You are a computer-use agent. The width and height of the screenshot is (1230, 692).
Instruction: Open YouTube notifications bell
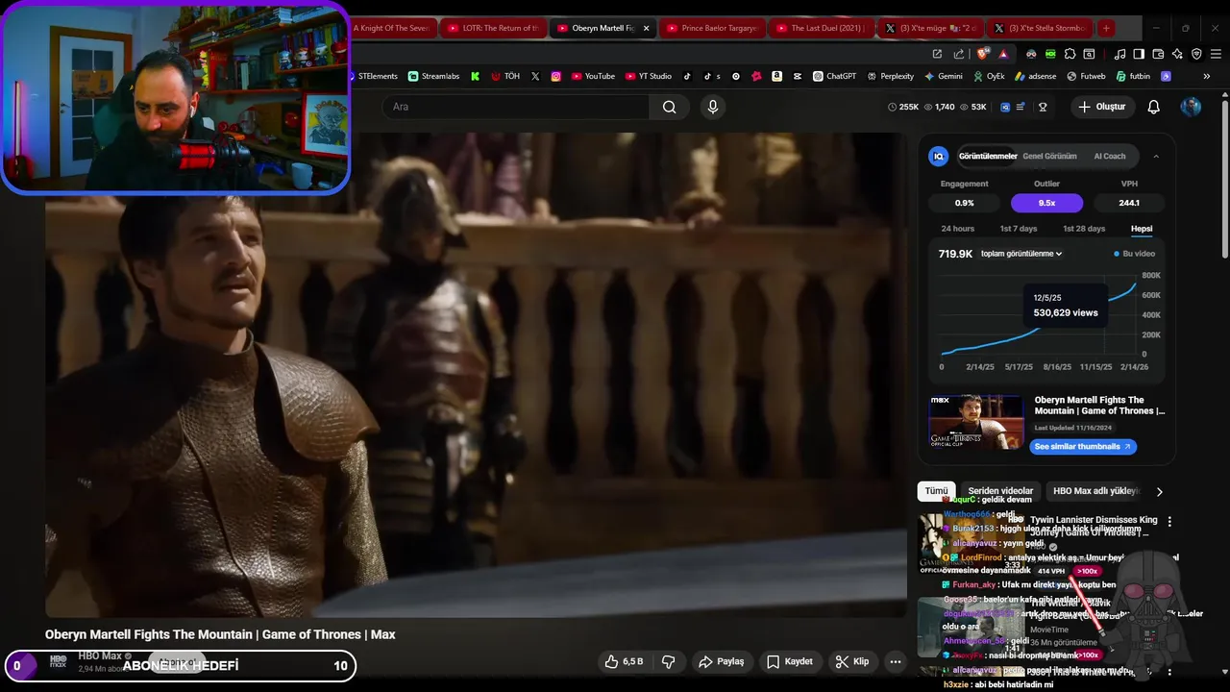tap(1154, 107)
